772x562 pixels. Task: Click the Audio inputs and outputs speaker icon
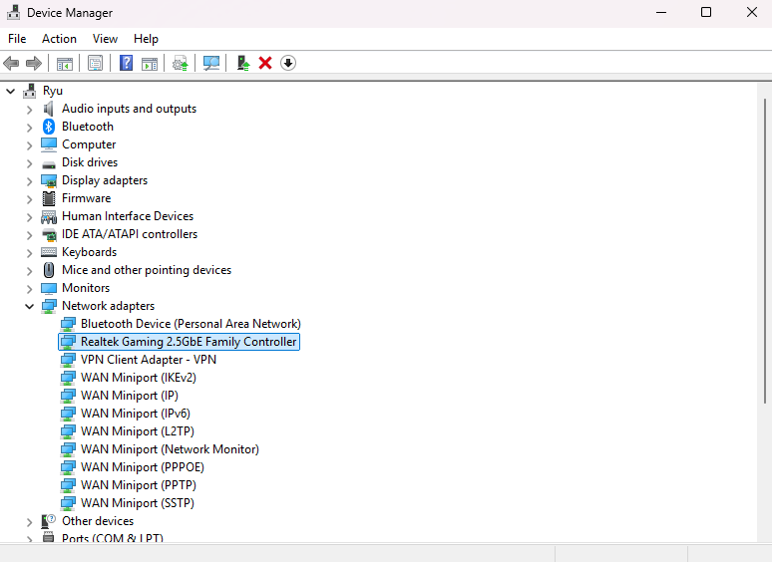click(48, 109)
